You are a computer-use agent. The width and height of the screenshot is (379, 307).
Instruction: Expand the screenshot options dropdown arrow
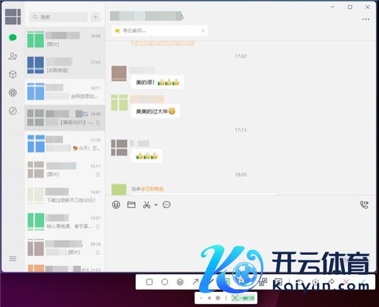point(155,205)
